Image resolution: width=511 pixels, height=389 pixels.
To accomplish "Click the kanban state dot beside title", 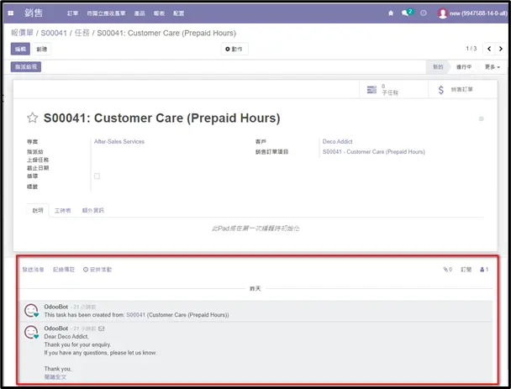I will (x=481, y=119).
